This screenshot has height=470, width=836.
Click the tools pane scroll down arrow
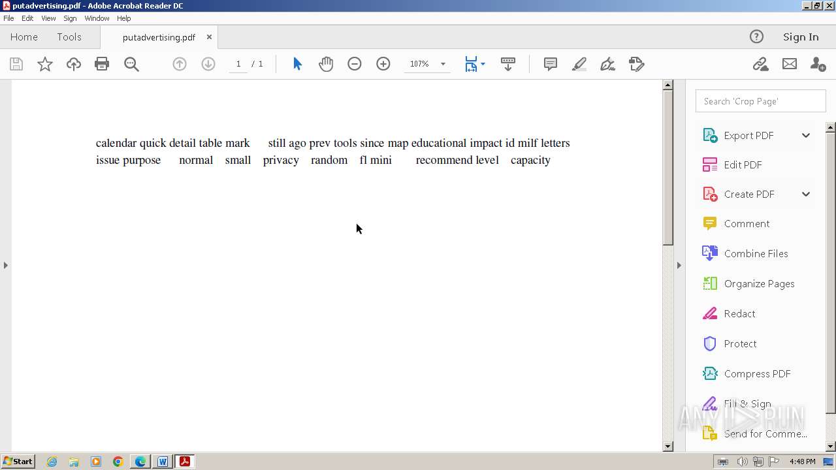[831, 446]
